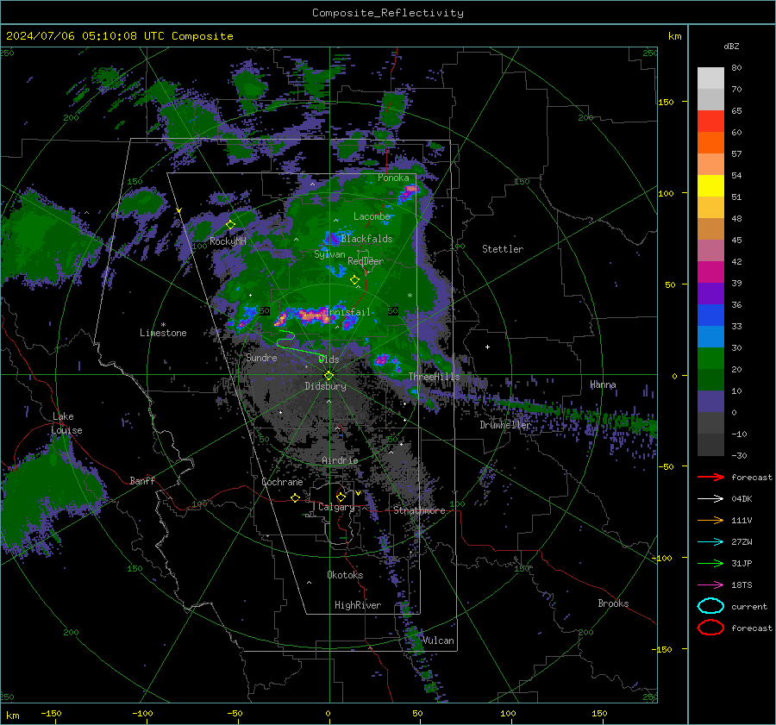This screenshot has width=776, height=725.
Task: Select the cyan 27ZW arrow legend icon
Action: 710,542
